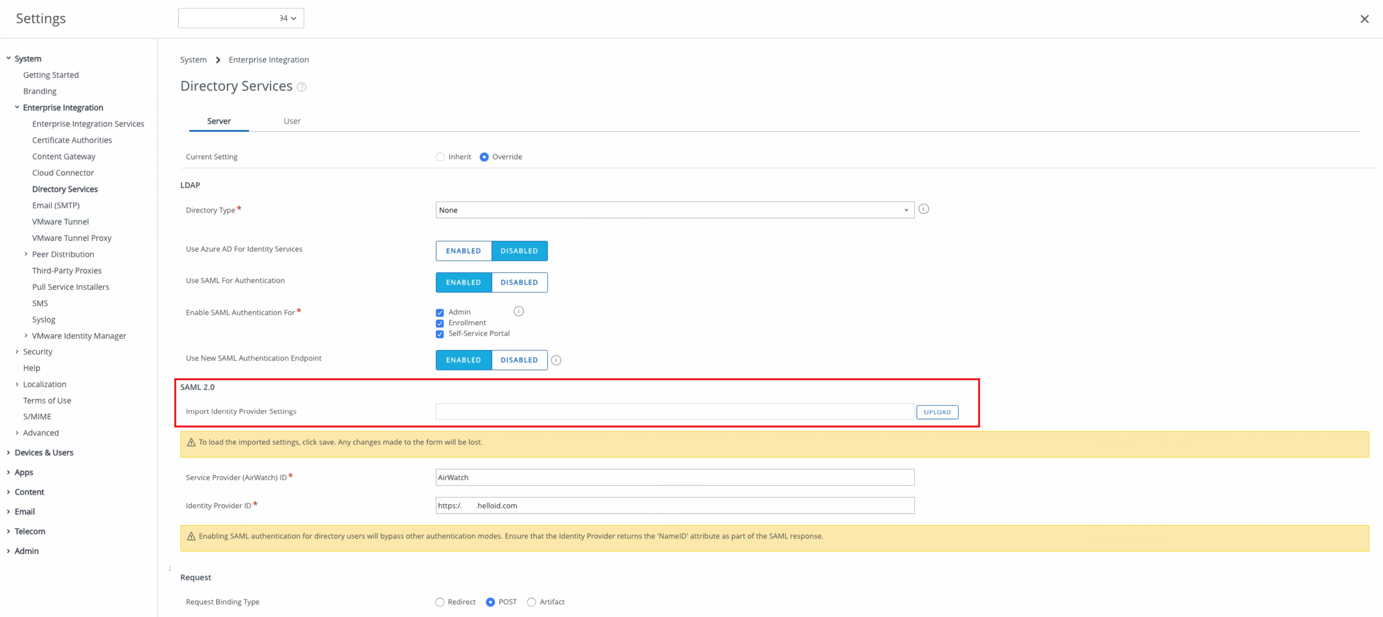Choose POST request binding type
Image resolution: width=1383 pixels, height=617 pixels.
pyautogui.click(x=490, y=602)
